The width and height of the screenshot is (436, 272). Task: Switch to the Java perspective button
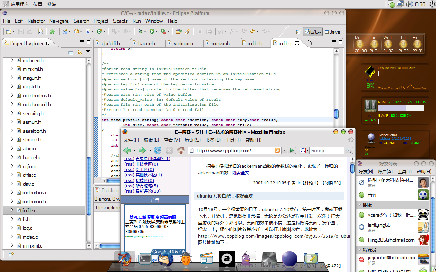[332, 32]
